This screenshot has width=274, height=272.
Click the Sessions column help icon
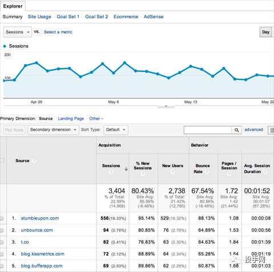pos(111,172)
